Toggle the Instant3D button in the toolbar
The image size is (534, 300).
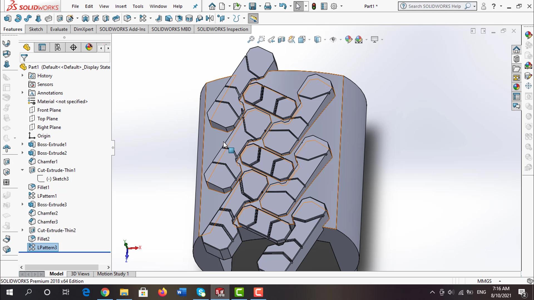click(253, 19)
